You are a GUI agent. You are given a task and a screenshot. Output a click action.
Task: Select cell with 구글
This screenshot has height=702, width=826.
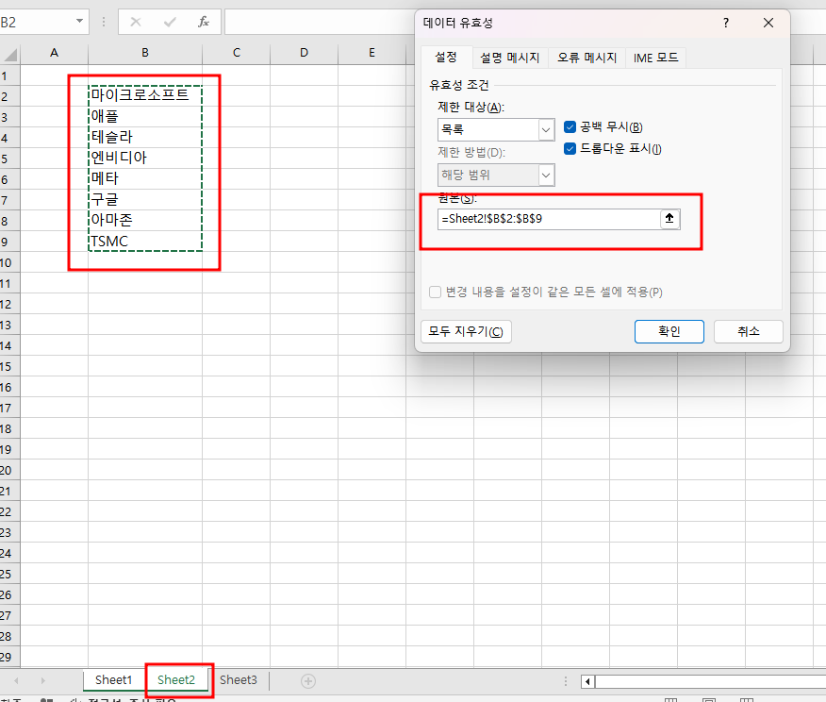click(x=145, y=199)
